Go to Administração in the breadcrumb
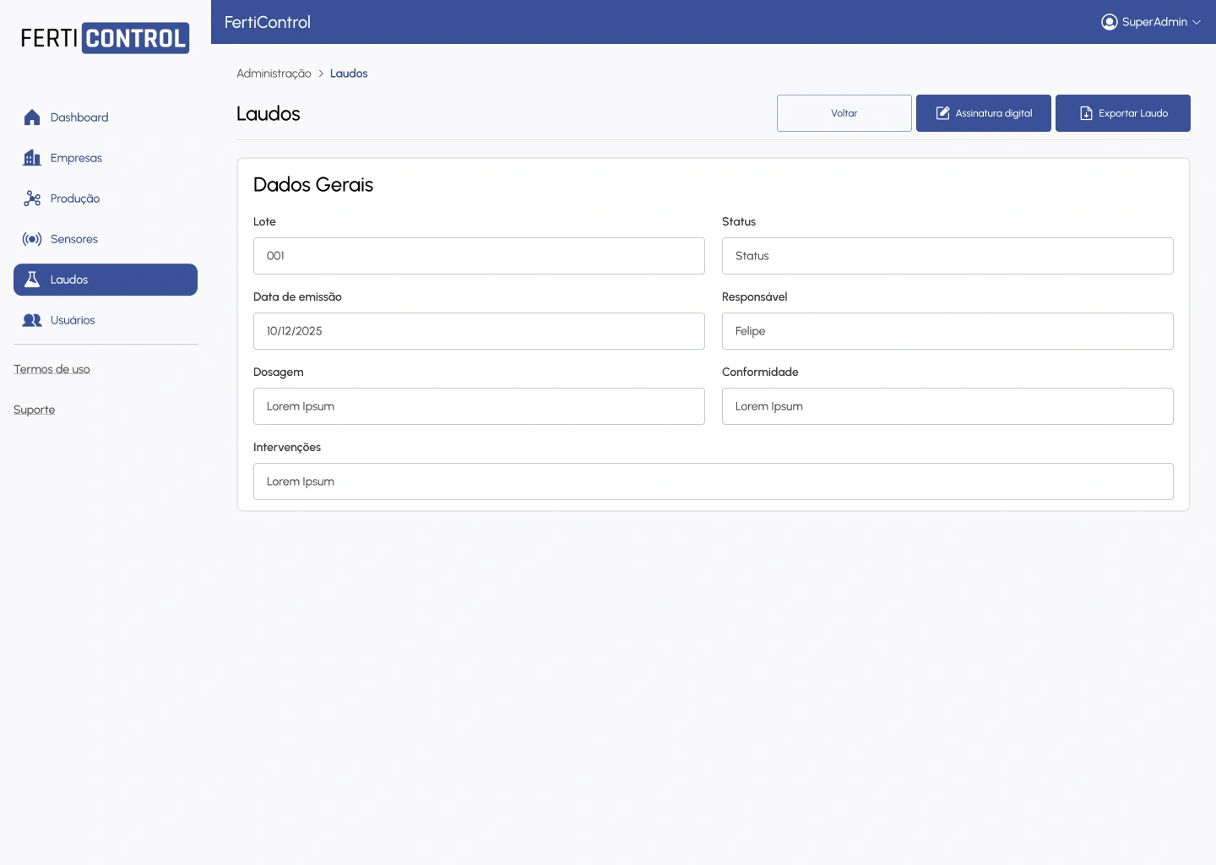 point(274,73)
